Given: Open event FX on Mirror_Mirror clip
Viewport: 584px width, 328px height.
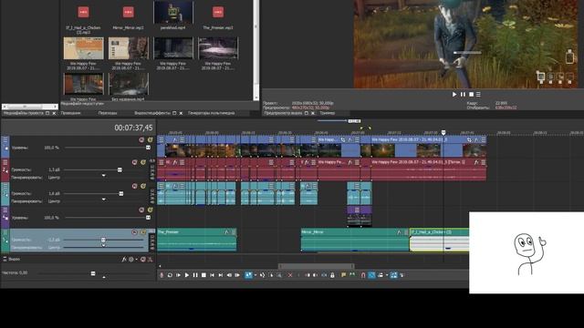Looking at the screenshot, I should [x=399, y=232].
